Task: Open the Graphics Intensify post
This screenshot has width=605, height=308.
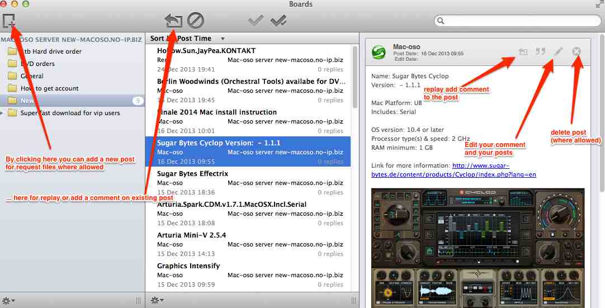Action: [248, 275]
